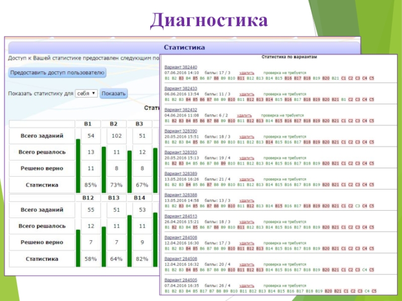Click the B13 column header in statistics table
402x301 pixels.
pos(114,198)
